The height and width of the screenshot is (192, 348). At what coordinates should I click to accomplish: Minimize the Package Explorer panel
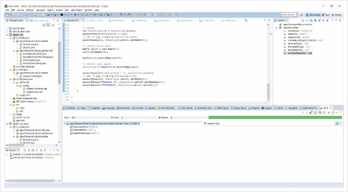coord(54,20)
